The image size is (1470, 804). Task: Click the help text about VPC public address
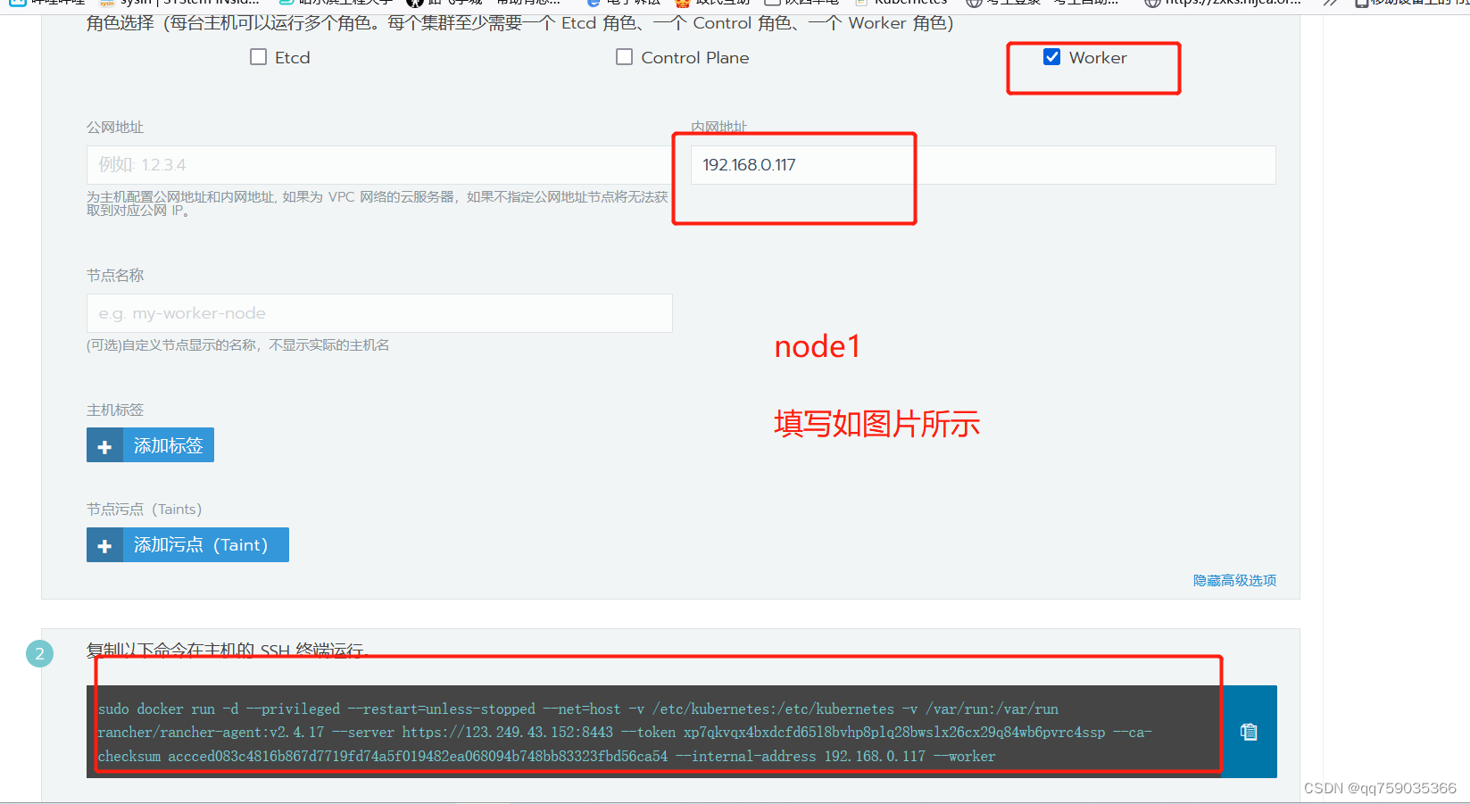(x=377, y=203)
